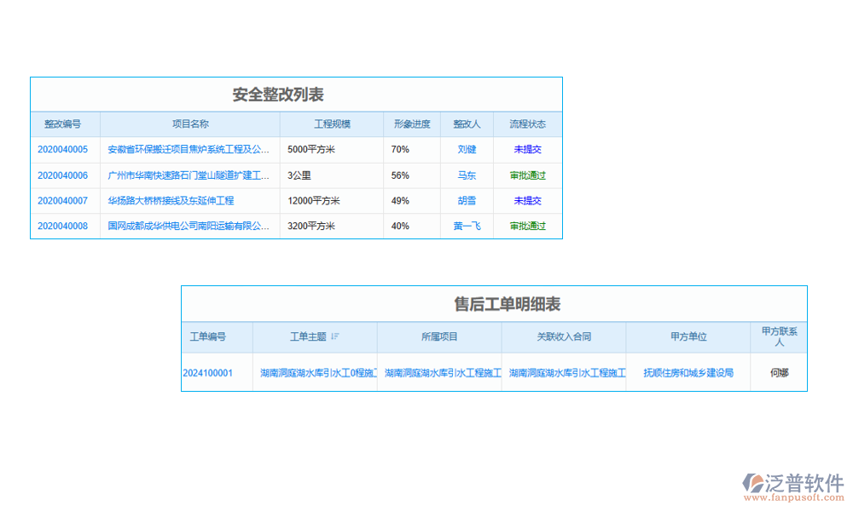Open the 广州市华南快速路 tunnel project link
853x511 pixels.
tap(189, 175)
